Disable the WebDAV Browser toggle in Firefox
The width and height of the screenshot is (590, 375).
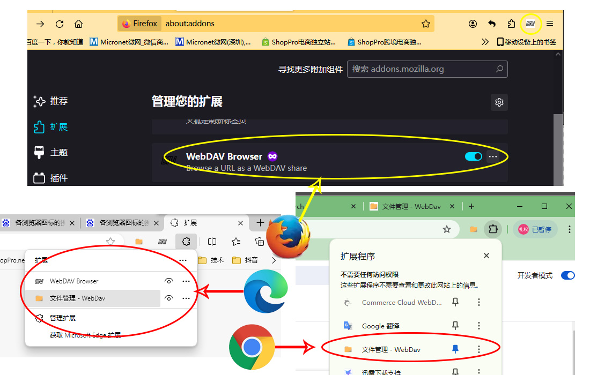pos(474,156)
